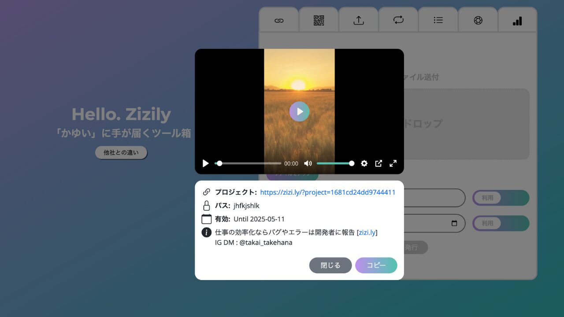The height and width of the screenshot is (317, 564).
Task: Click the コピー button
Action: (376, 265)
